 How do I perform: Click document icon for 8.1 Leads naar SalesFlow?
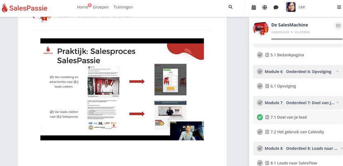(267, 163)
